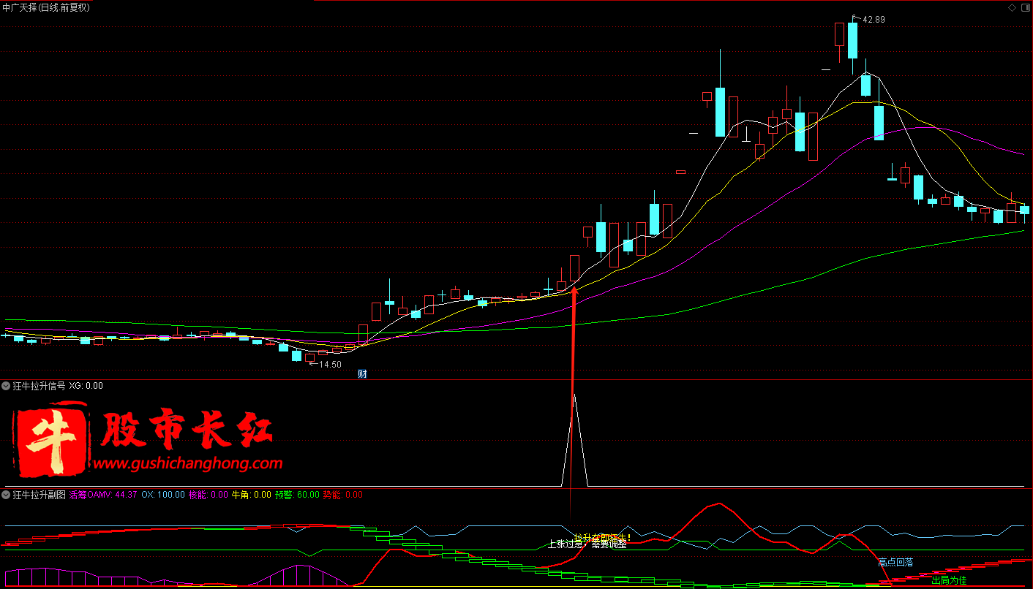Viewport: 1033px width, 589px height.
Task: Click the 核能: 0.00 readout
Action: click(209, 495)
